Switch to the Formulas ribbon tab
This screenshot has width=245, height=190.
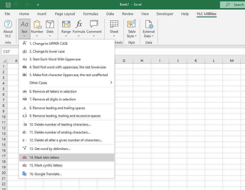tap(91, 14)
